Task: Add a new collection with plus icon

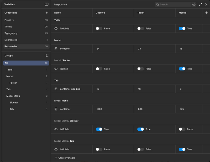Action: point(47,13)
